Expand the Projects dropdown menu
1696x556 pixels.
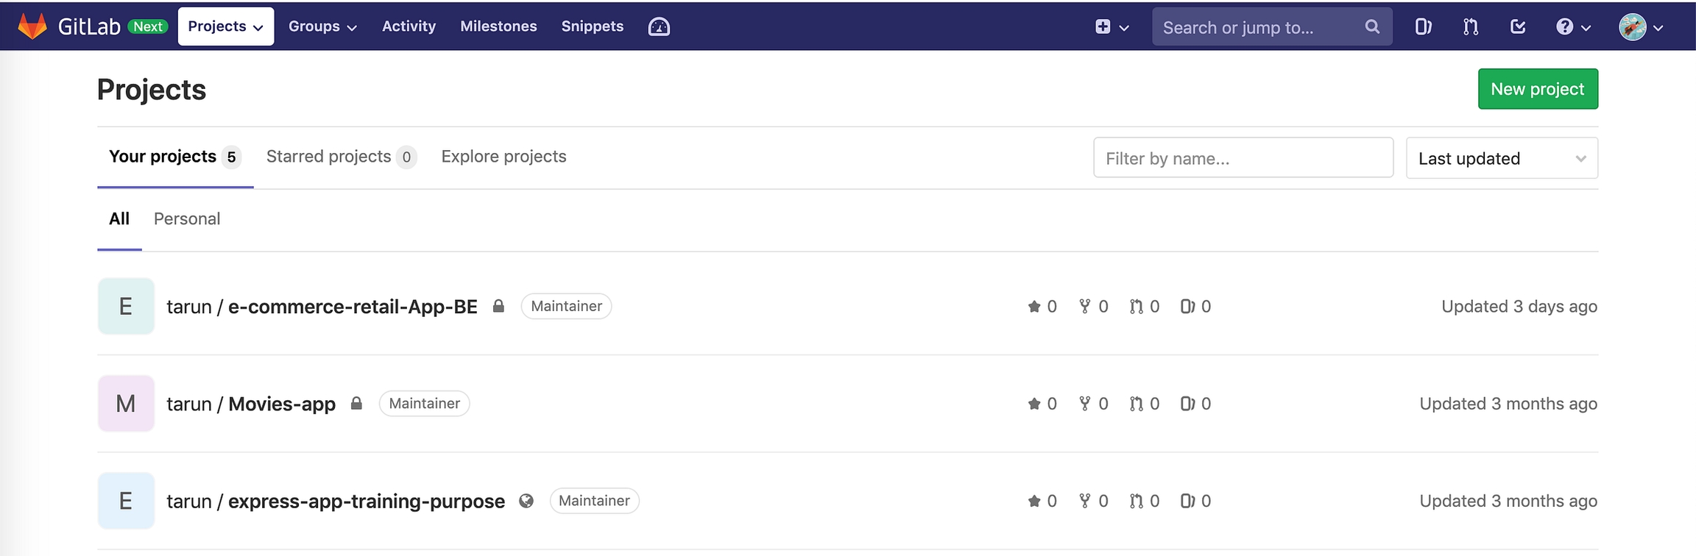click(225, 26)
